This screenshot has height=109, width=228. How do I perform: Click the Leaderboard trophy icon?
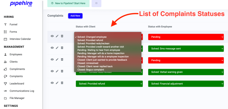tap(5, 84)
